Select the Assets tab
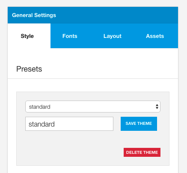187x173 pixels. click(155, 36)
